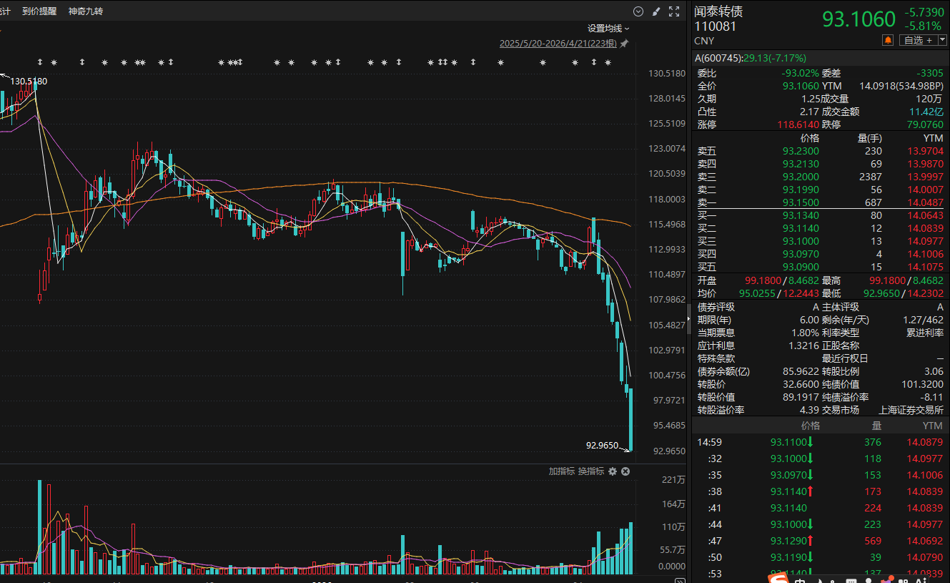Select the brush drawing tool
Screen dimensions: 950x583
point(656,11)
